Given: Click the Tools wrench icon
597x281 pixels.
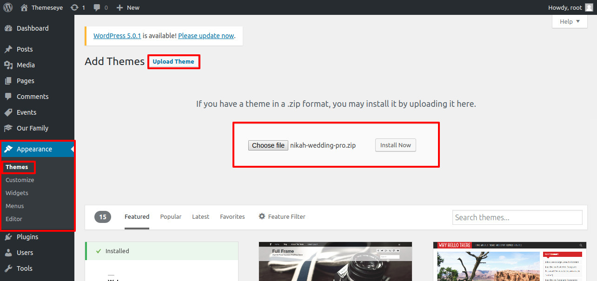Looking at the screenshot, I should [x=8, y=268].
